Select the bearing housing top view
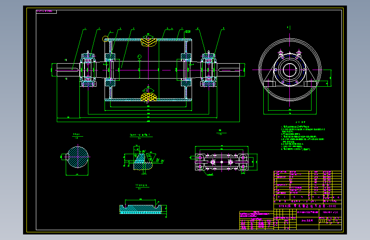The height and width of the screenshot is (240, 370). click(x=221, y=162)
